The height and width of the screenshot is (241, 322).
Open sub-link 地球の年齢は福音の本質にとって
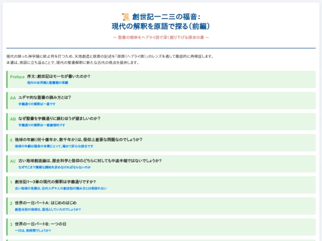54,146
